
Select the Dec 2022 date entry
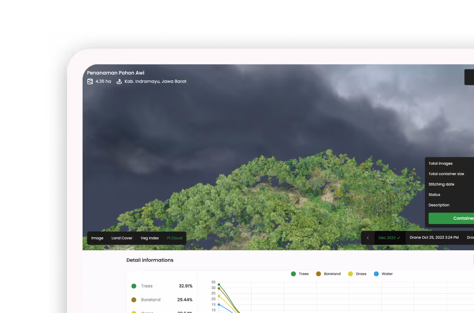point(389,238)
